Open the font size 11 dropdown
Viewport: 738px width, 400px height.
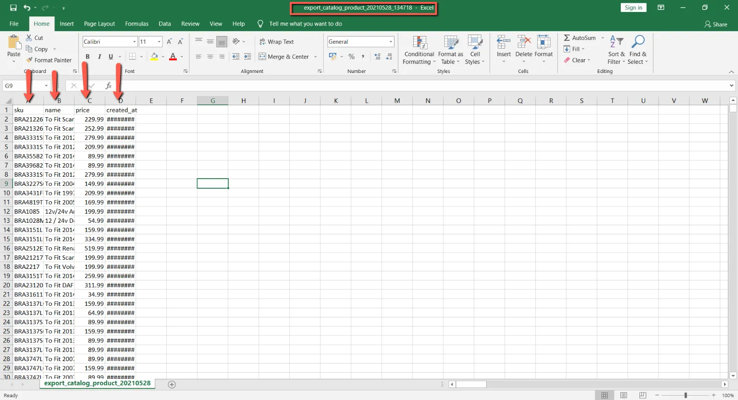click(x=159, y=42)
